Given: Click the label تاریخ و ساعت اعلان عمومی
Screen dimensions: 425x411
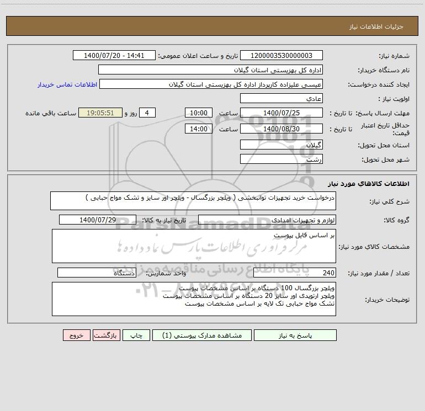Looking at the screenshot, I should (198, 56).
